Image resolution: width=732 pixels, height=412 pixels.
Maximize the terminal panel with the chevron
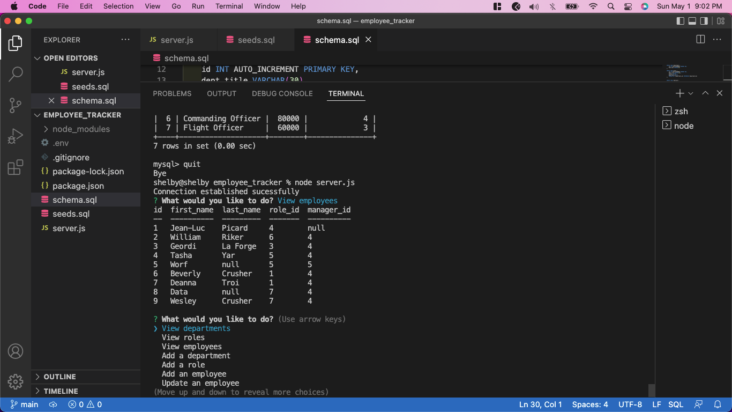(705, 93)
